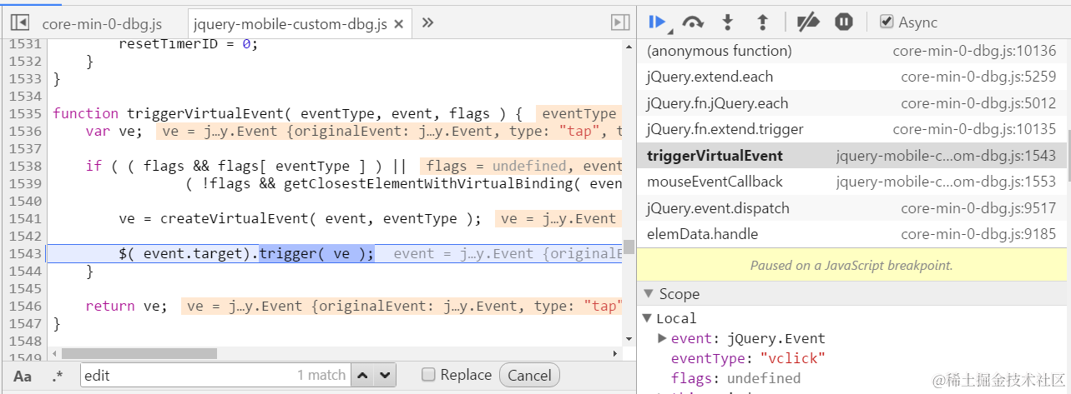This screenshot has width=1071, height=394.
Task: Select jQuery.fn.extend.trigger stack frame
Action: coord(851,129)
